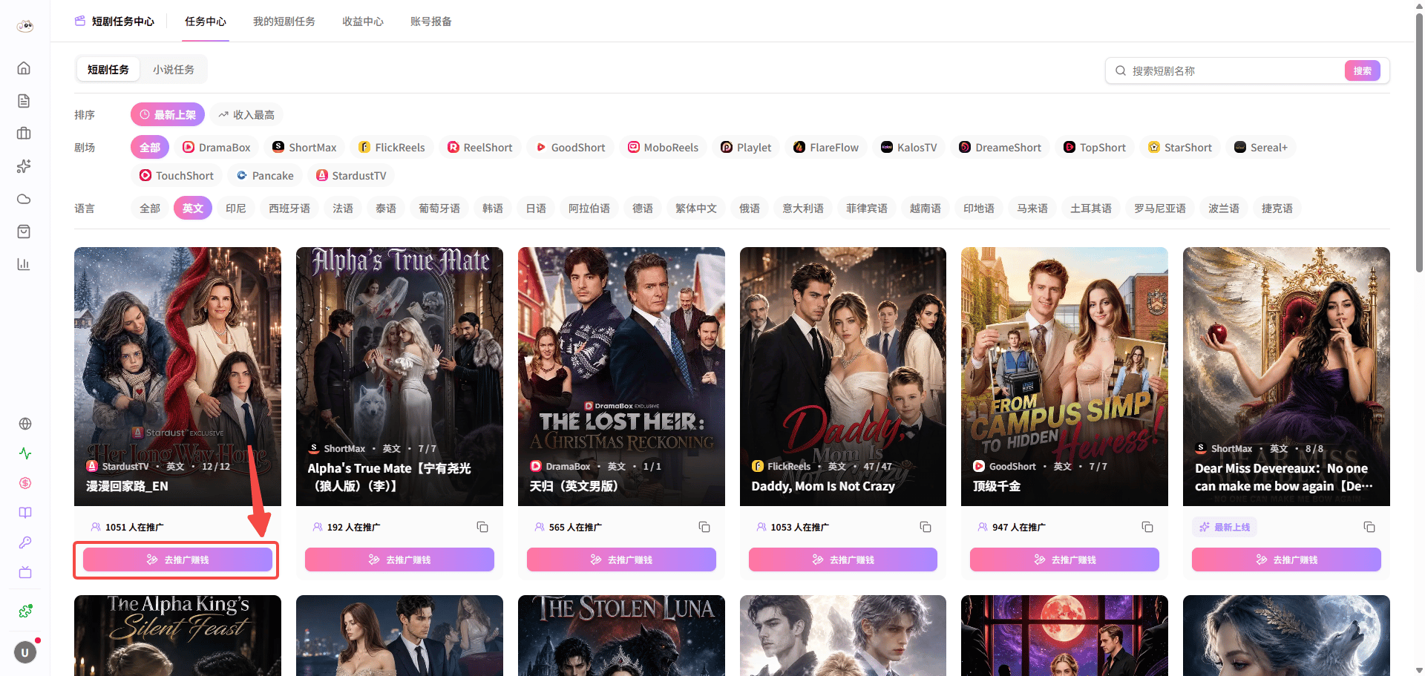Open The Lost Heir poster thumbnail
This screenshot has width=1425, height=676.
pos(621,376)
